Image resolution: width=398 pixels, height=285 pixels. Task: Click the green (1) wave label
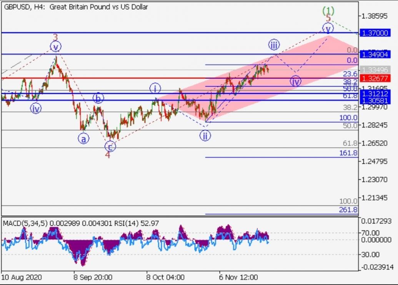tap(328, 10)
